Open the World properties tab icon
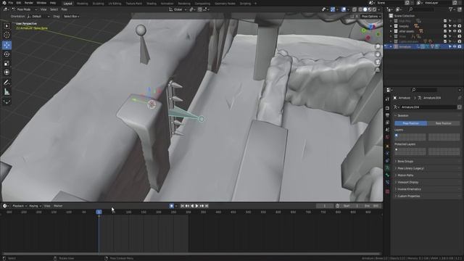The height and width of the screenshot is (261, 464). tap(387, 137)
